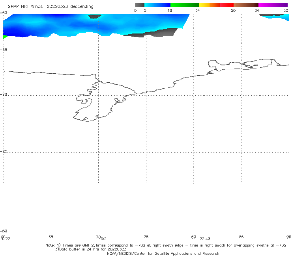Click the longitude label '85' on the bottom axis
The height and width of the screenshot is (256, 292).
pyautogui.click(x=241, y=237)
